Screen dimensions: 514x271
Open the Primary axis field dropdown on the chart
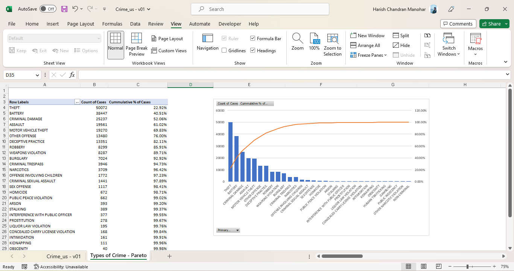click(237, 230)
